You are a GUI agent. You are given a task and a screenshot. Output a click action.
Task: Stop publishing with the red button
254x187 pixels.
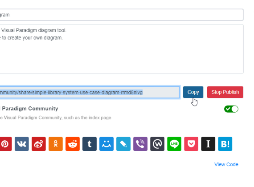pyautogui.click(x=225, y=92)
